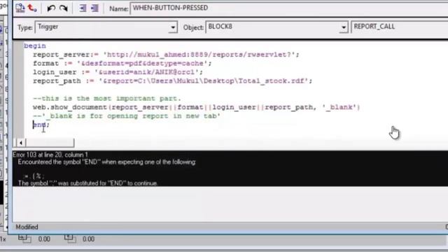Click the web.show_document call line

(197, 107)
